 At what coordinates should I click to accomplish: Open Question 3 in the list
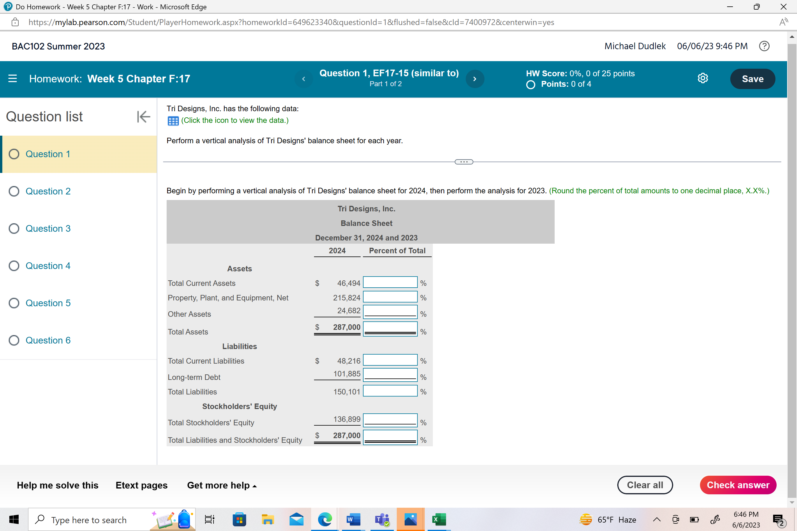(x=48, y=229)
